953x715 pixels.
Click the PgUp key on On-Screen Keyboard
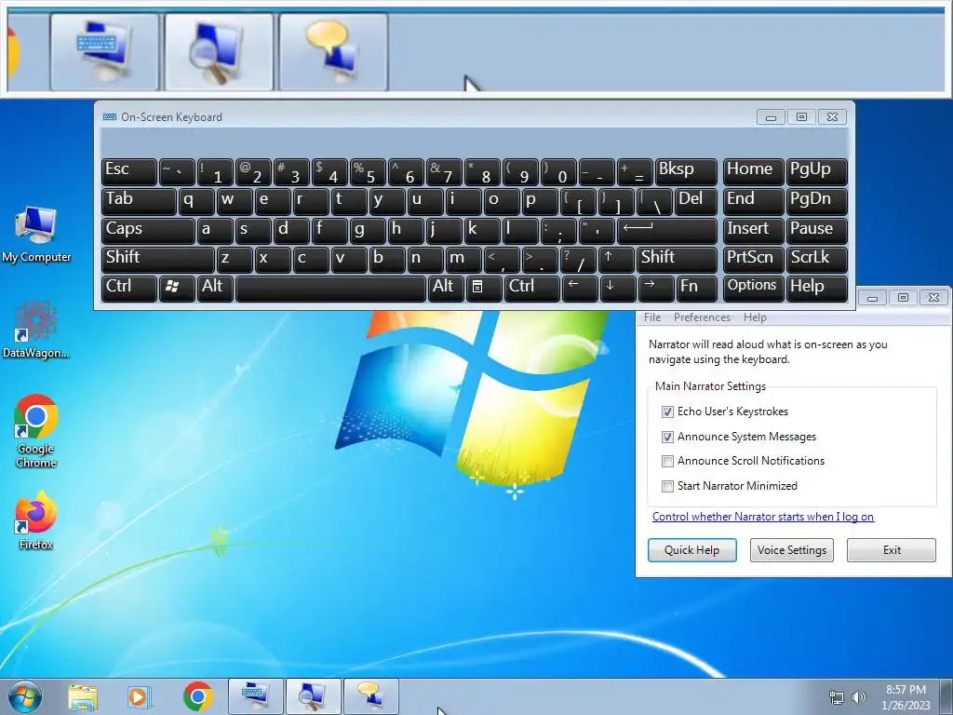(817, 172)
